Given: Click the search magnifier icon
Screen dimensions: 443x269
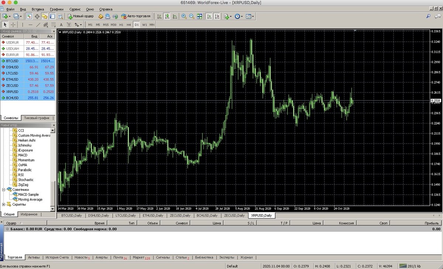Looking at the screenshot, I should point(428,16).
